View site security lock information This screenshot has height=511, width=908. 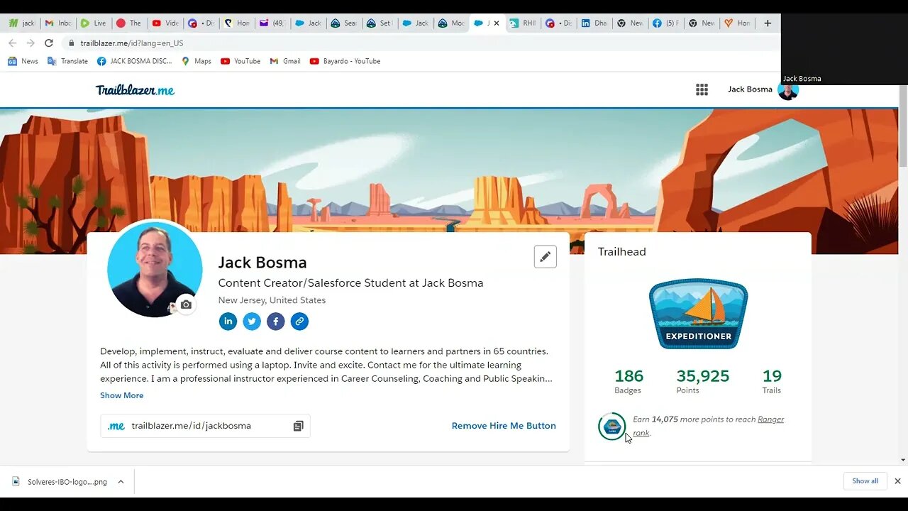tap(71, 43)
